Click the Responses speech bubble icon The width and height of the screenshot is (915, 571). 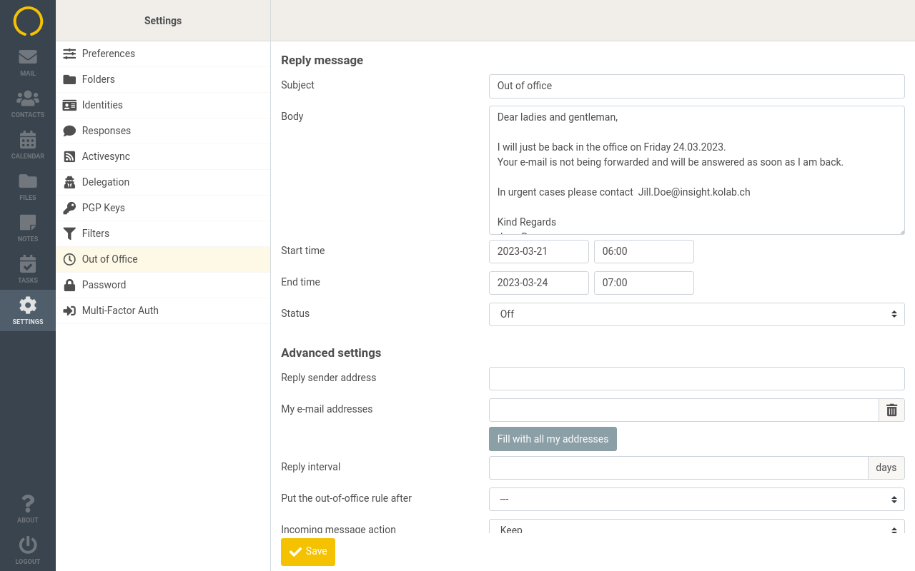tap(69, 131)
